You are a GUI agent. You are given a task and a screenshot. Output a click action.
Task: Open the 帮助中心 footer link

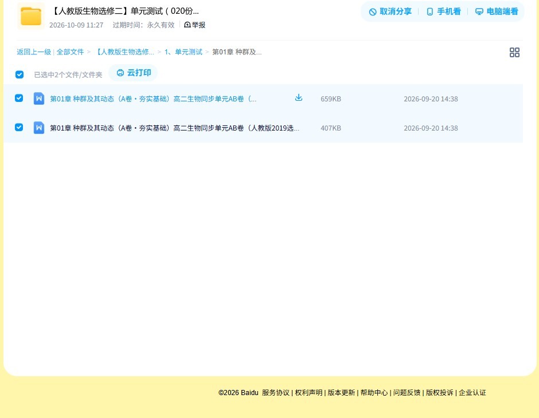click(x=374, y=393)
